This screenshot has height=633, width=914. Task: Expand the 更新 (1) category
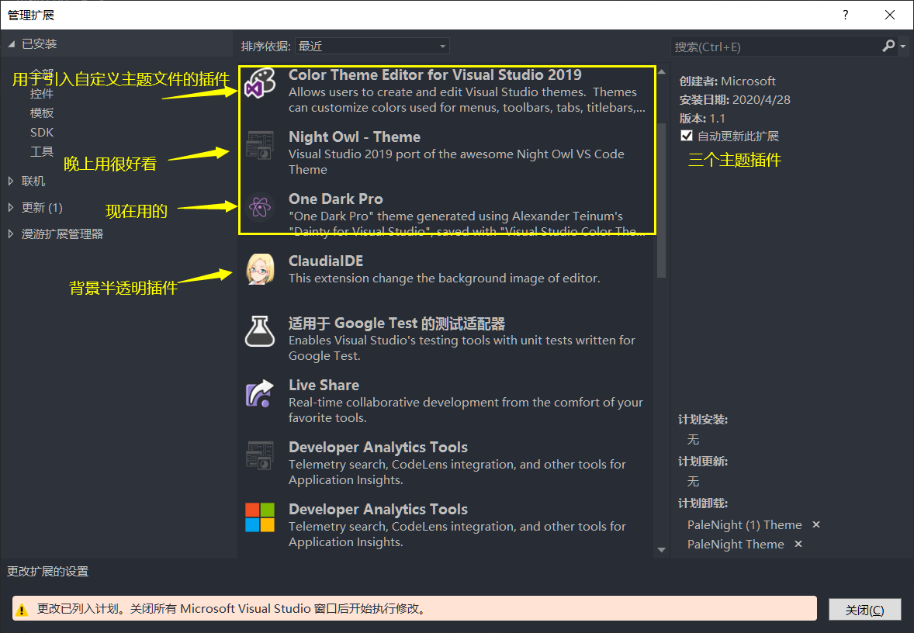click(9, 207)
